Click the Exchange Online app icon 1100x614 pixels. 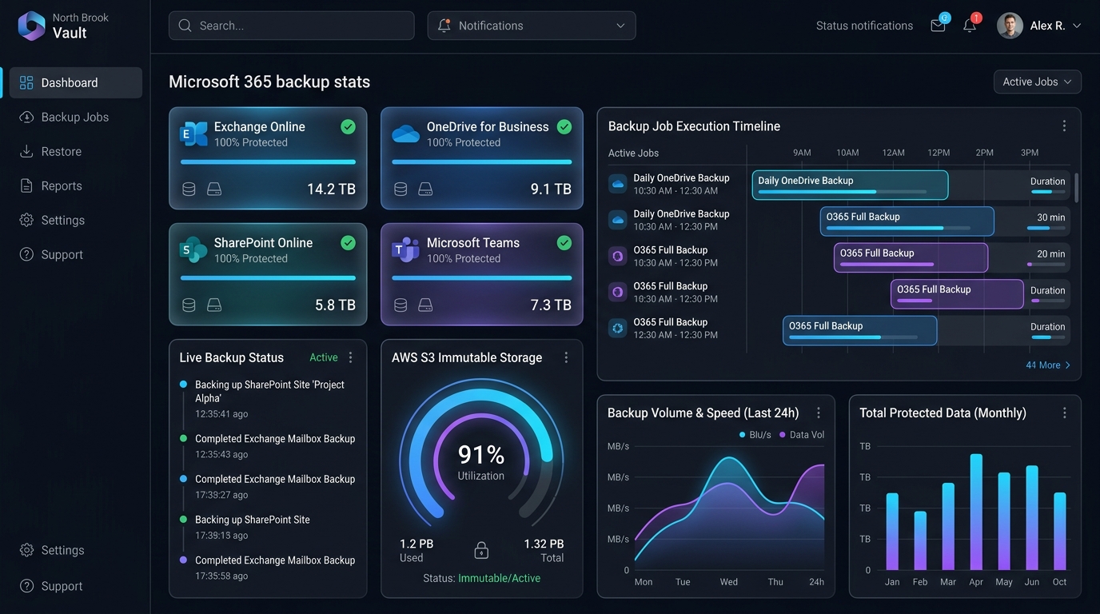[193, 134]
